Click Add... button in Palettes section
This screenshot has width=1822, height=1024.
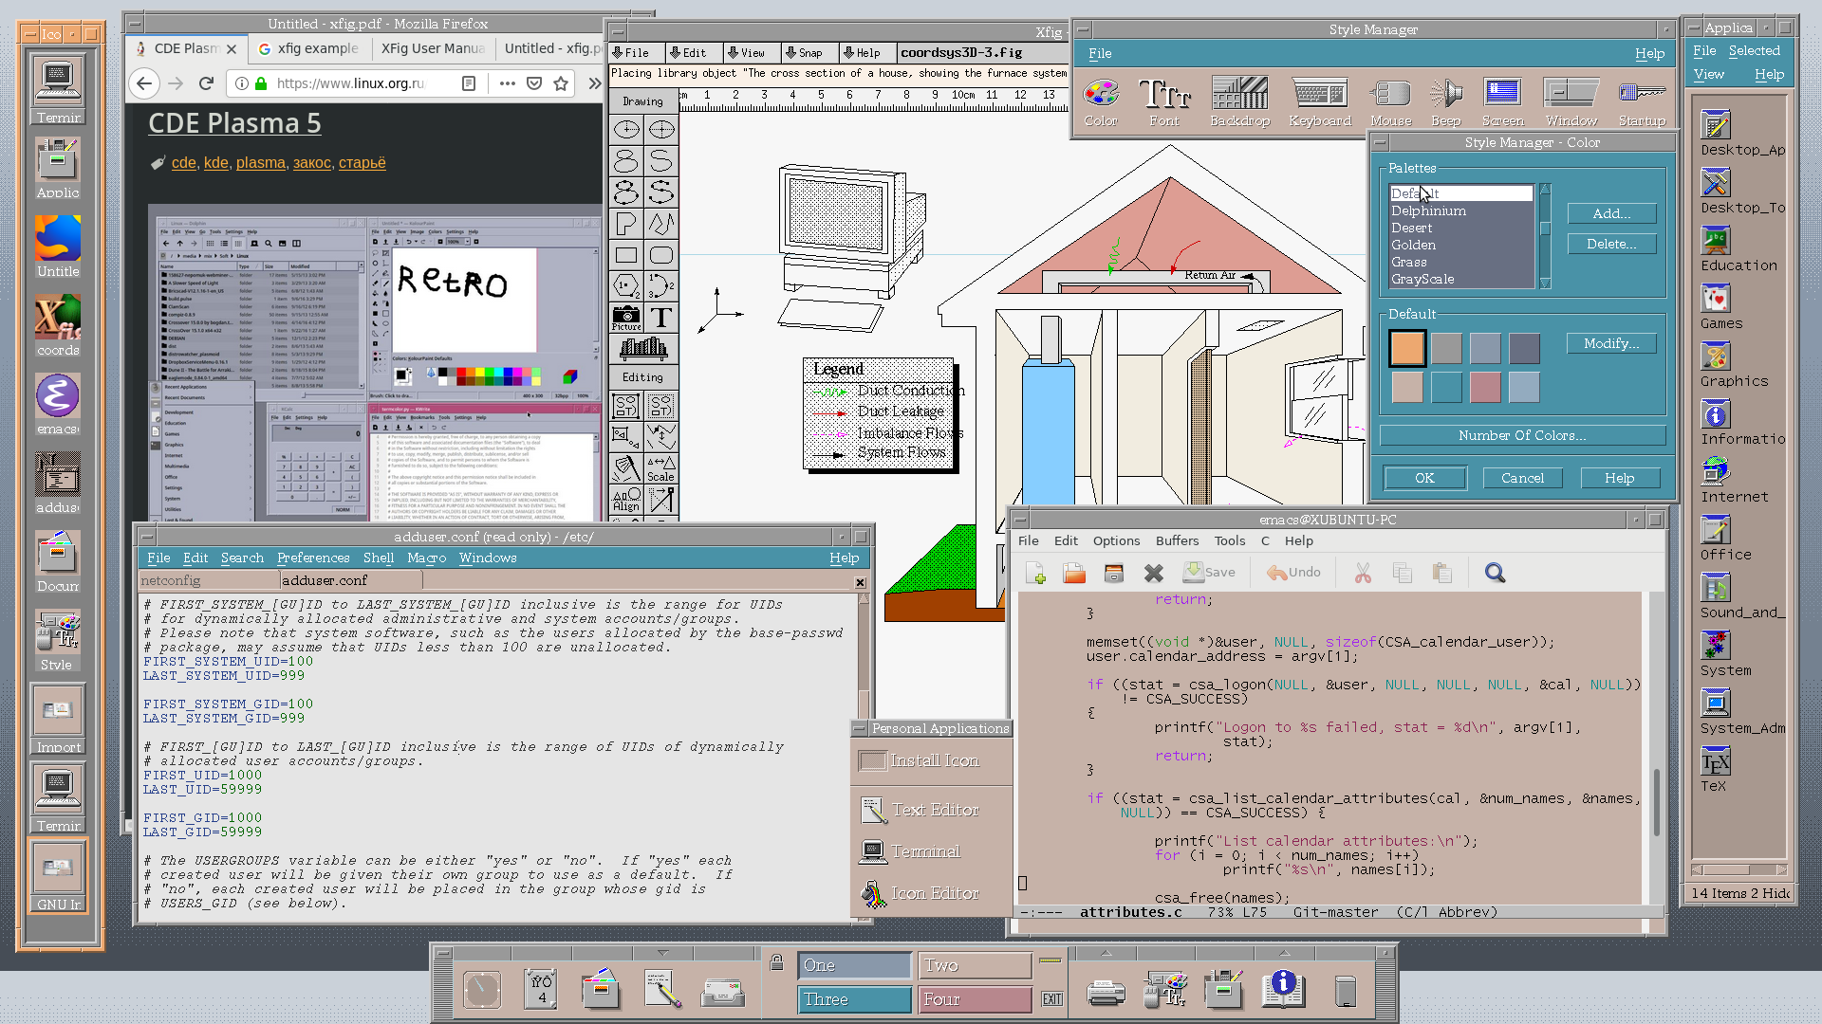(1611, 213)
